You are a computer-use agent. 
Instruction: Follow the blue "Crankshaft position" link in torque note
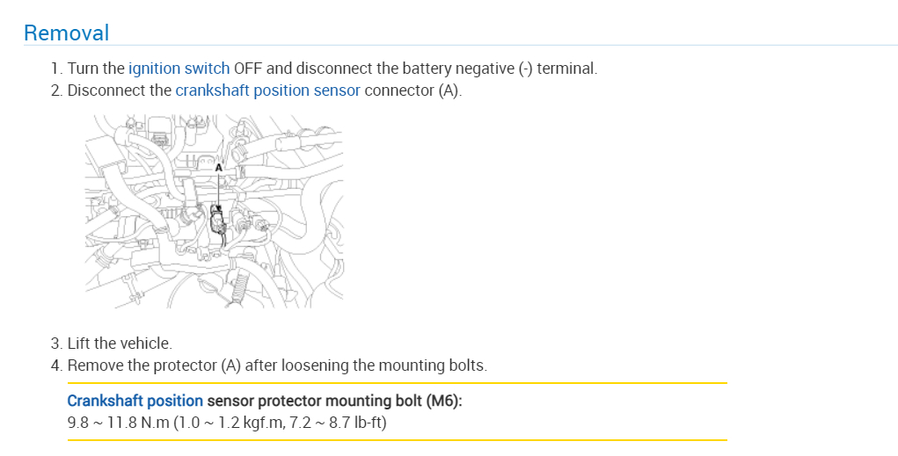[135, 401]
